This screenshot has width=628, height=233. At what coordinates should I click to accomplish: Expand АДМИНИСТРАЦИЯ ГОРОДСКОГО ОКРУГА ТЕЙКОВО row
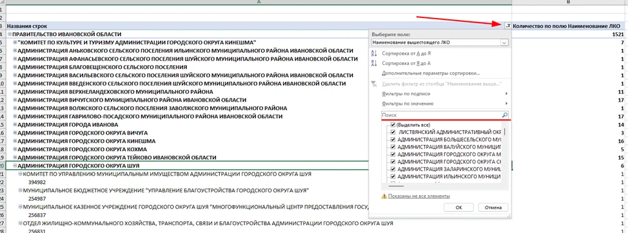click(x=15, y=158)
